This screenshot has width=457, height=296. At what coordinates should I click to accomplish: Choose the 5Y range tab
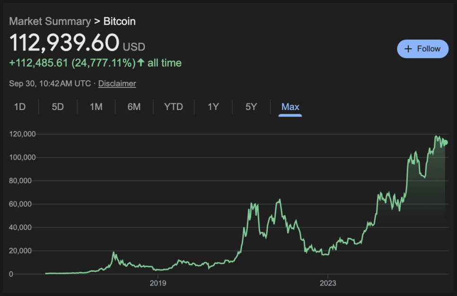(x=251, y=107)
